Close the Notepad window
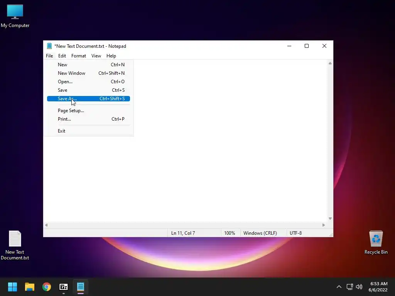 pos(324,46)
